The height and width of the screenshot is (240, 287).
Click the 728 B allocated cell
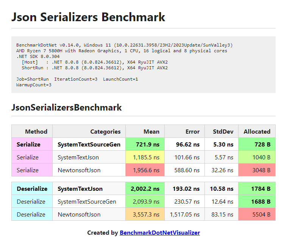coord(257,144)
